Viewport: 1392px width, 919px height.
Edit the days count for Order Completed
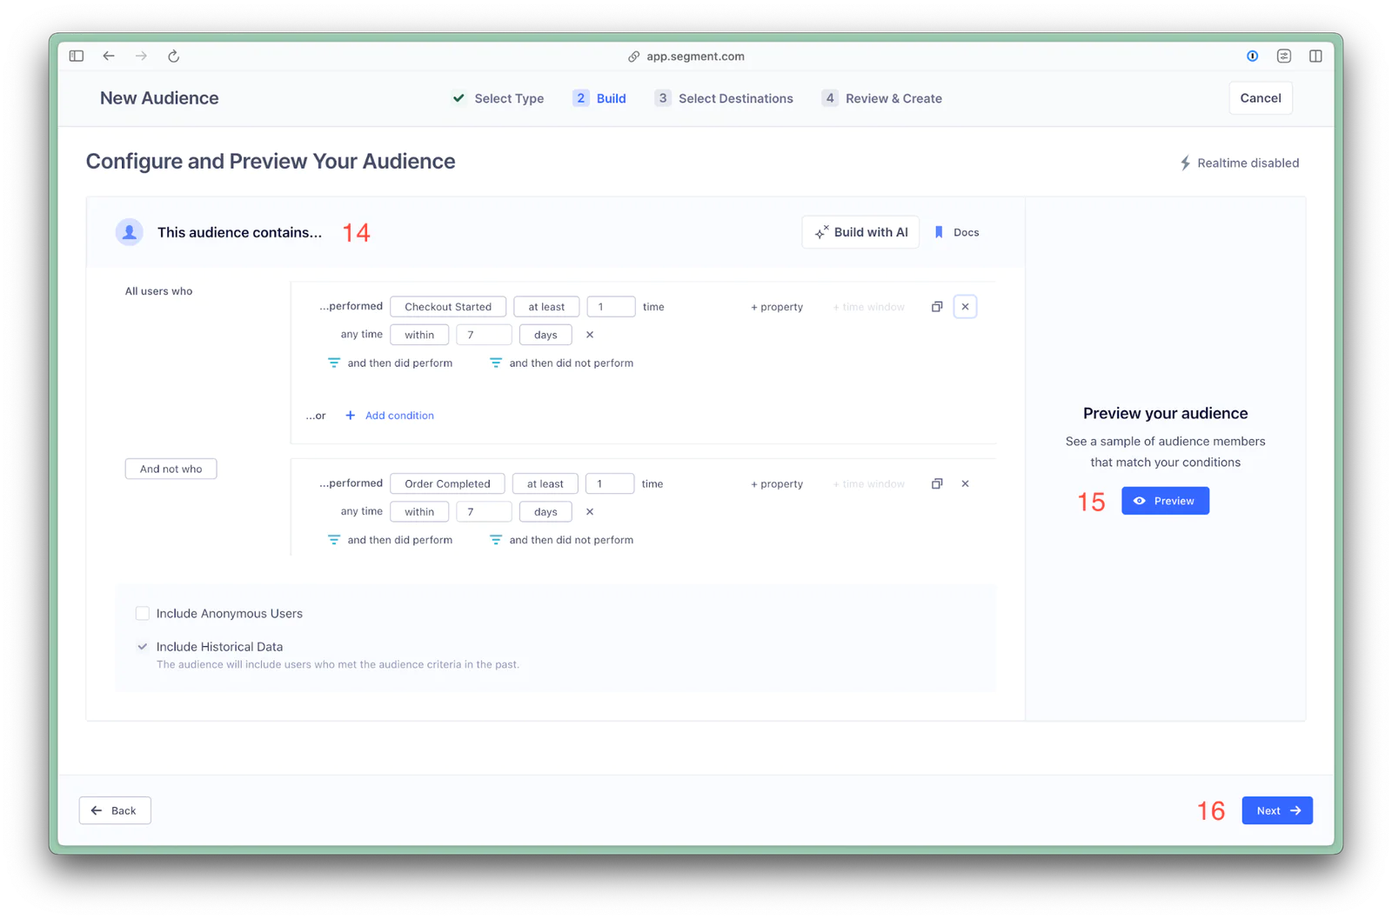pos(484,512)
